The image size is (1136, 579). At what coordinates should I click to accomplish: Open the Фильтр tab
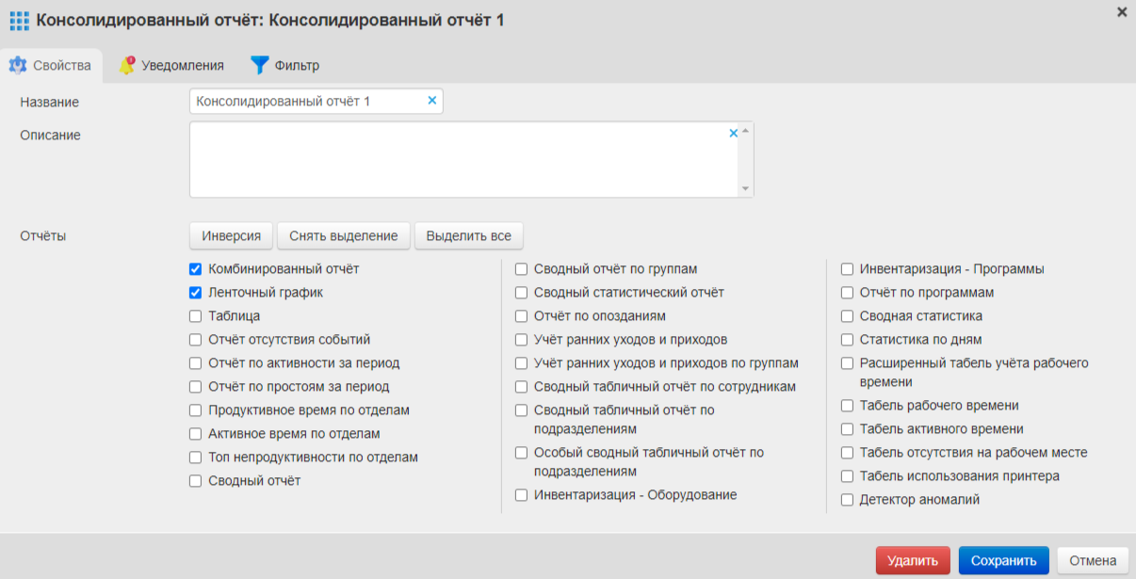point(287,65)
